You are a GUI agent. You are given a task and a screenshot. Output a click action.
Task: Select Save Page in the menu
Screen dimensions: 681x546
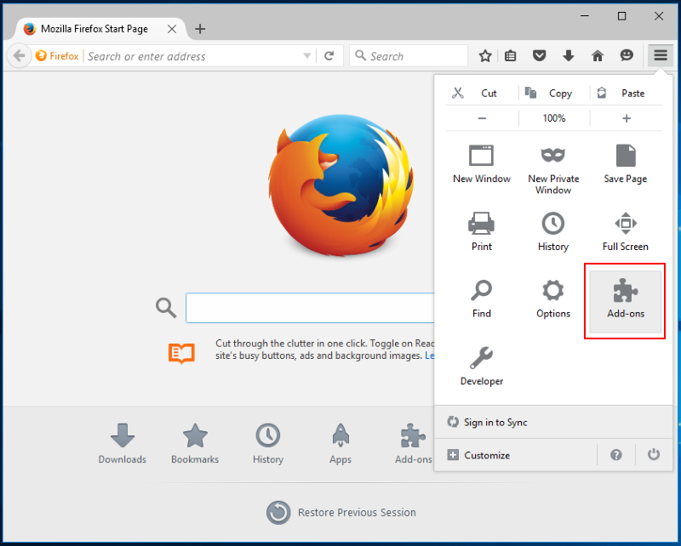[626, 164]
